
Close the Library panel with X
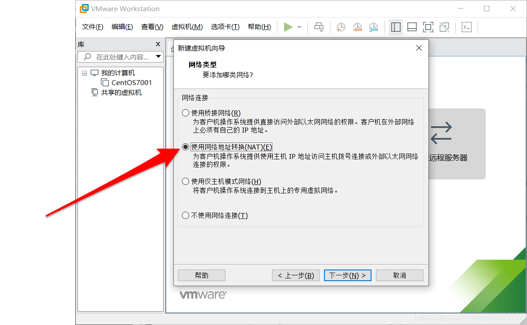click(x=158, y=44)
